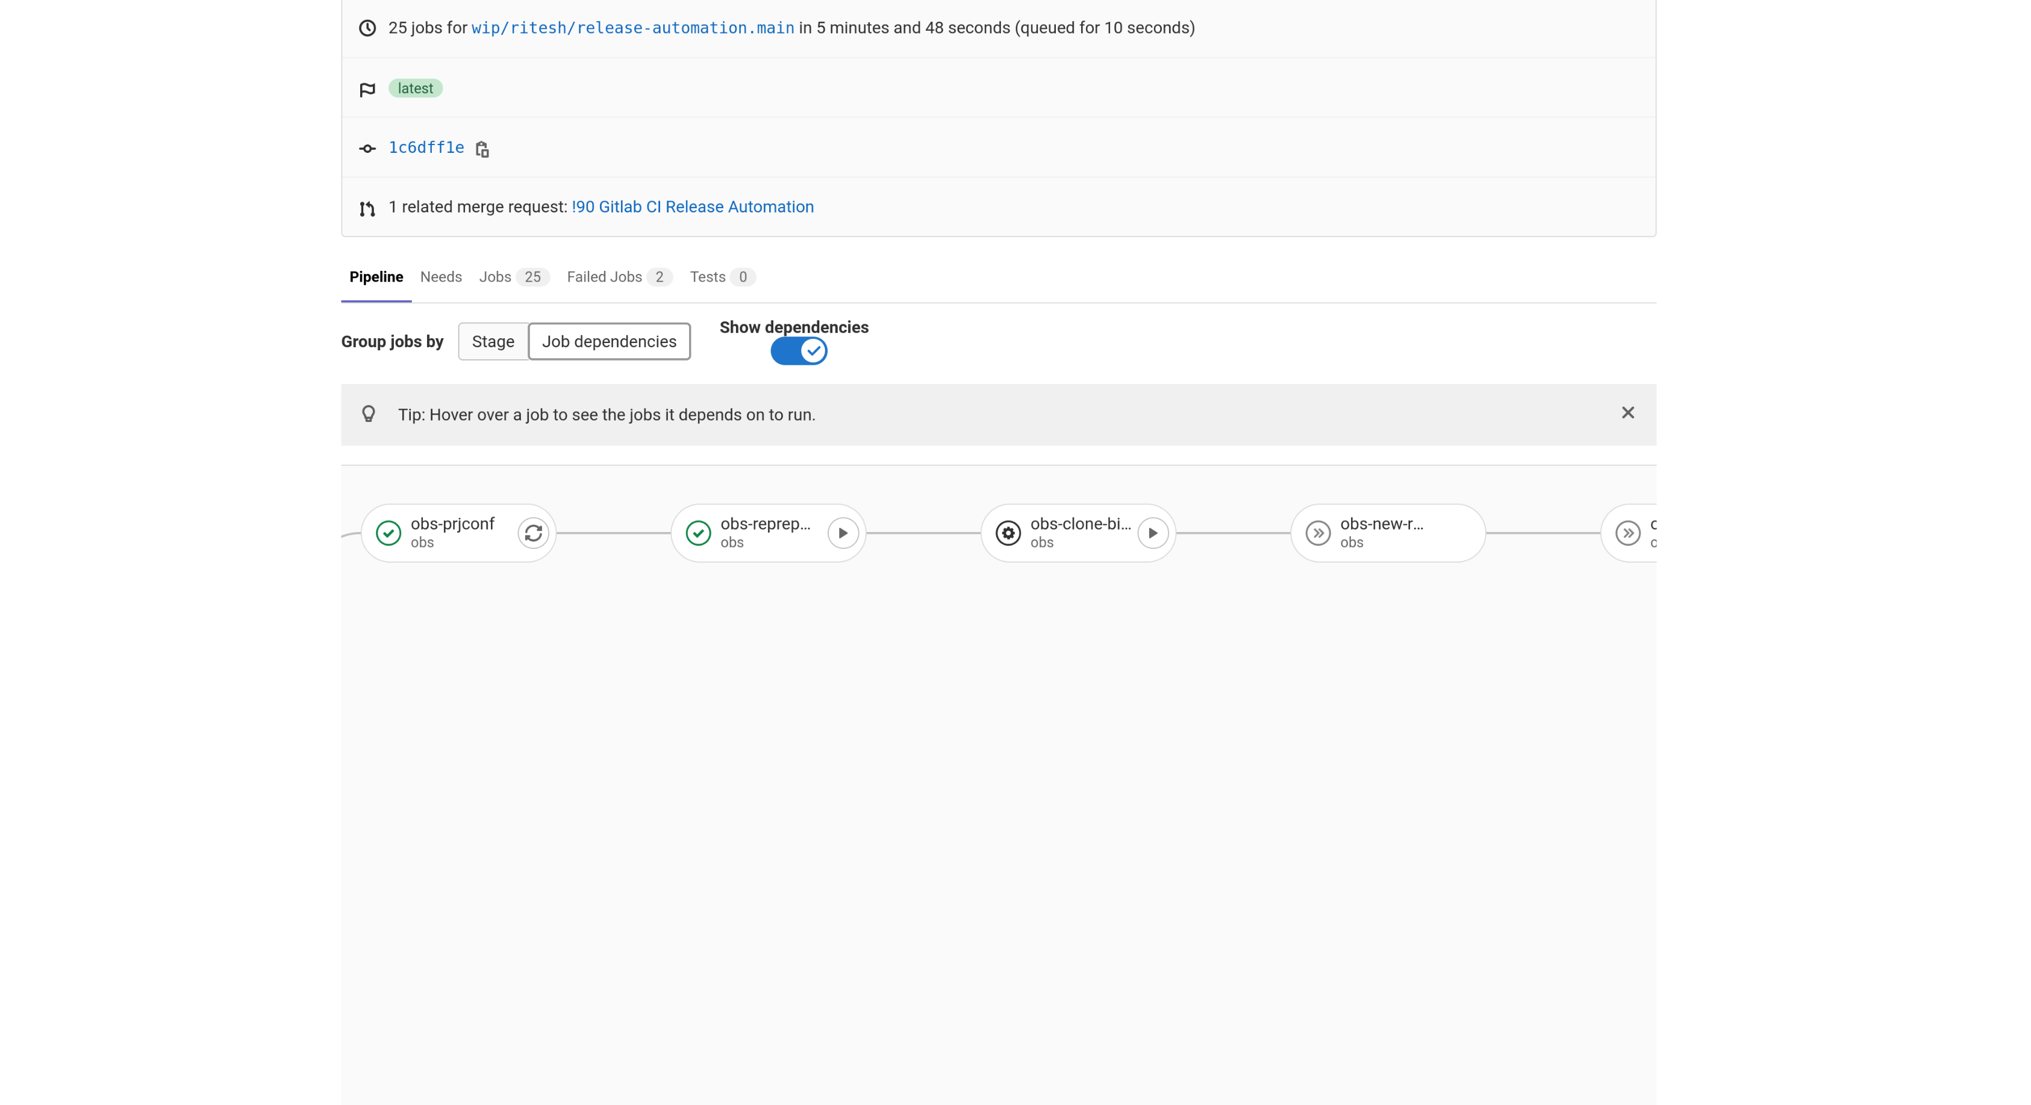
Task: Select the Jobs 25 tab
Action: click(513, 276)
